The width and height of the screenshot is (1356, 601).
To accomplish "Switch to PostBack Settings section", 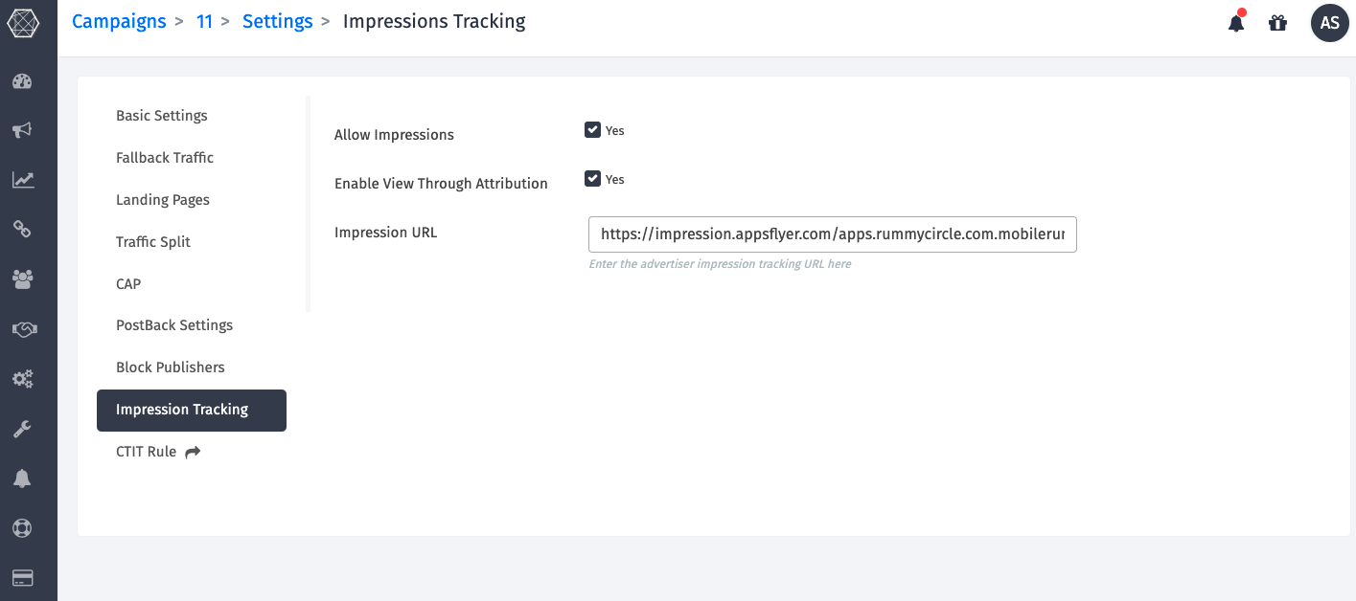I will click(x=174, y=324).
